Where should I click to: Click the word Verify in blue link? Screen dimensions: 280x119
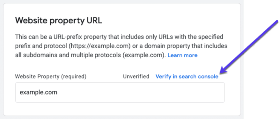coord(163,77)
